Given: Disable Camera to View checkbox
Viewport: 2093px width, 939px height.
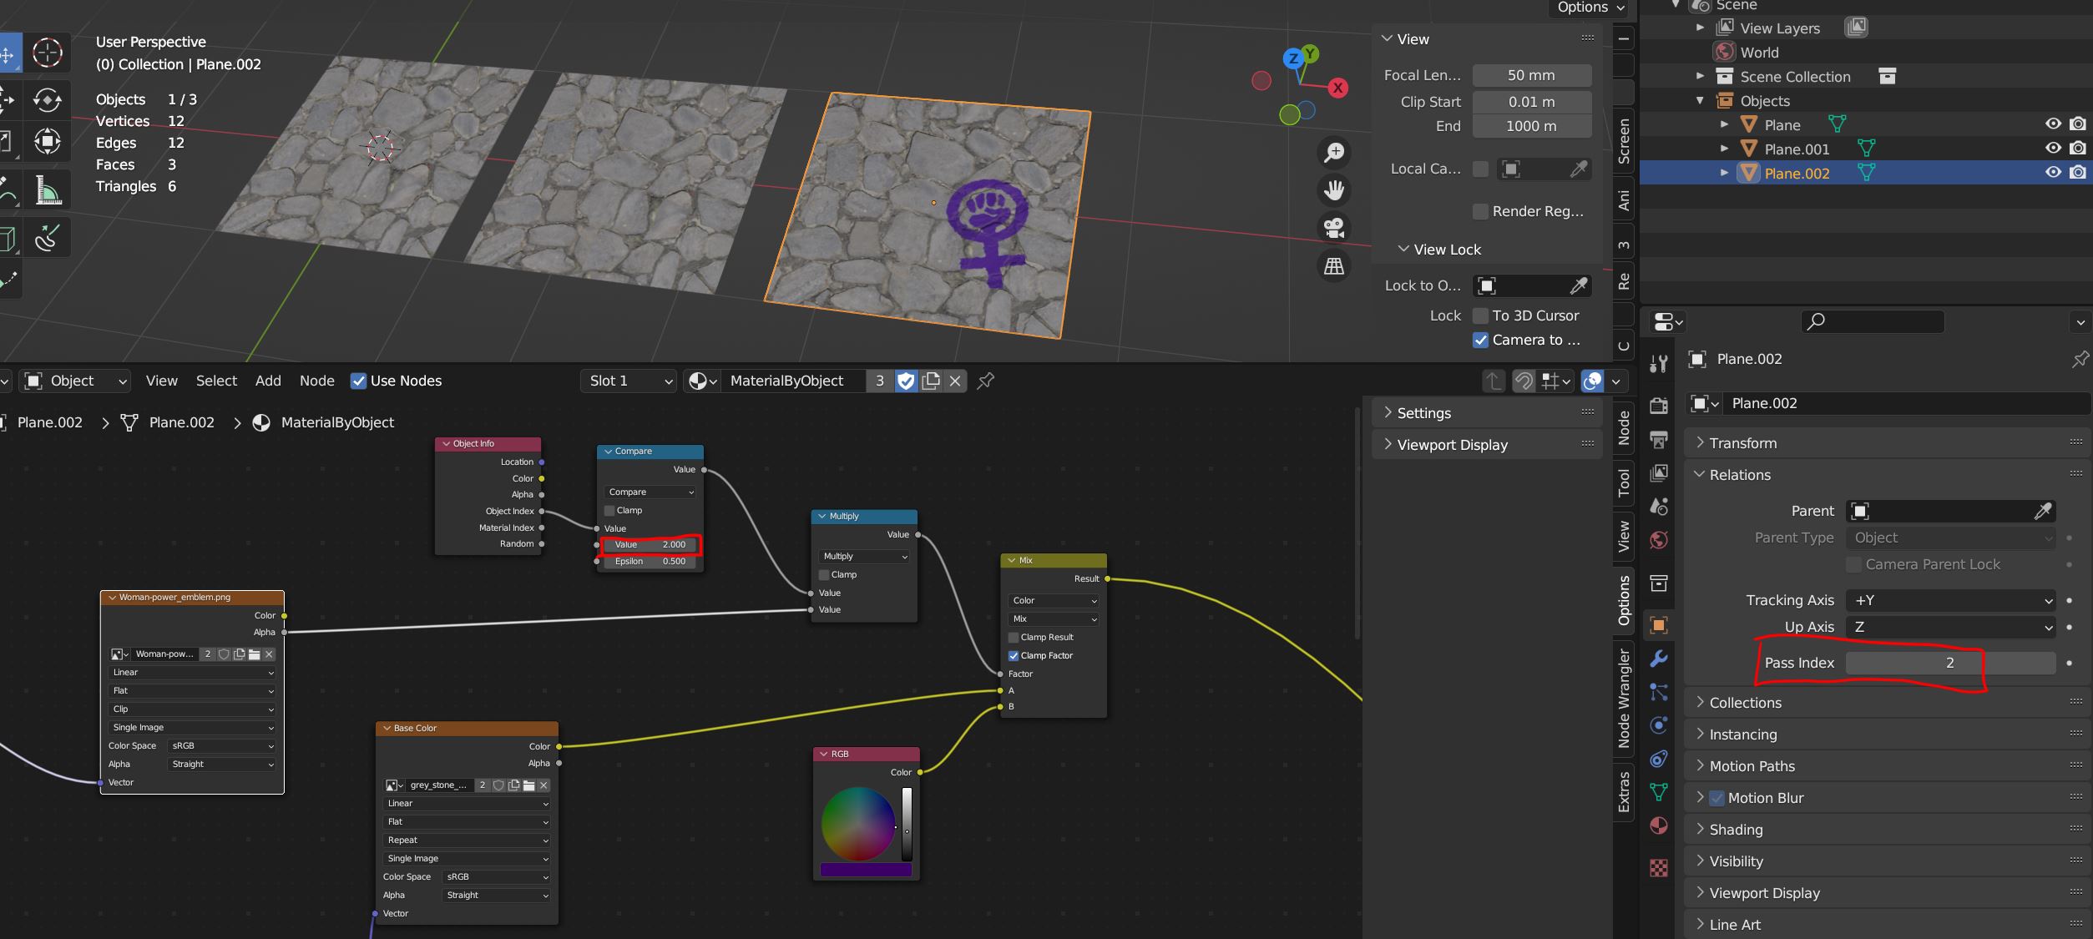Looking at the screenshot, I should pyautogui.click(x=1480, y=341).
